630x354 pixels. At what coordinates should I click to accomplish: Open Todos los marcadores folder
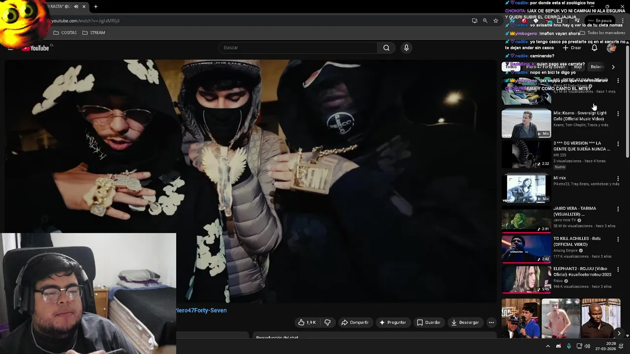point(602,33)
